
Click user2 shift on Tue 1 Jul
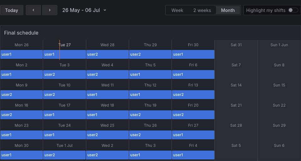tap(65, 155)
